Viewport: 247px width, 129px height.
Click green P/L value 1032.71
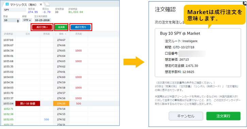coord(9,109)
